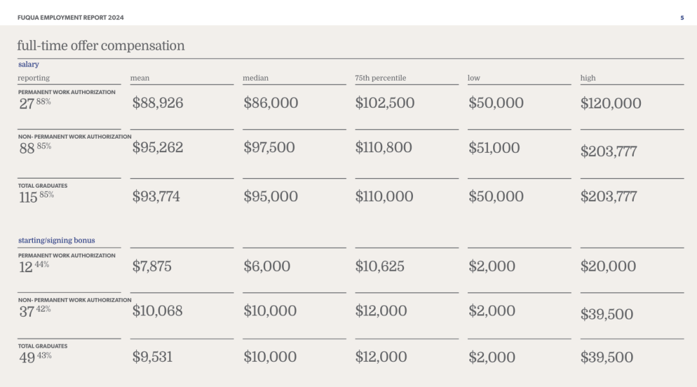Click the 115 total graduates reporting count
The image size is (697, 387).
pos(28,197)
